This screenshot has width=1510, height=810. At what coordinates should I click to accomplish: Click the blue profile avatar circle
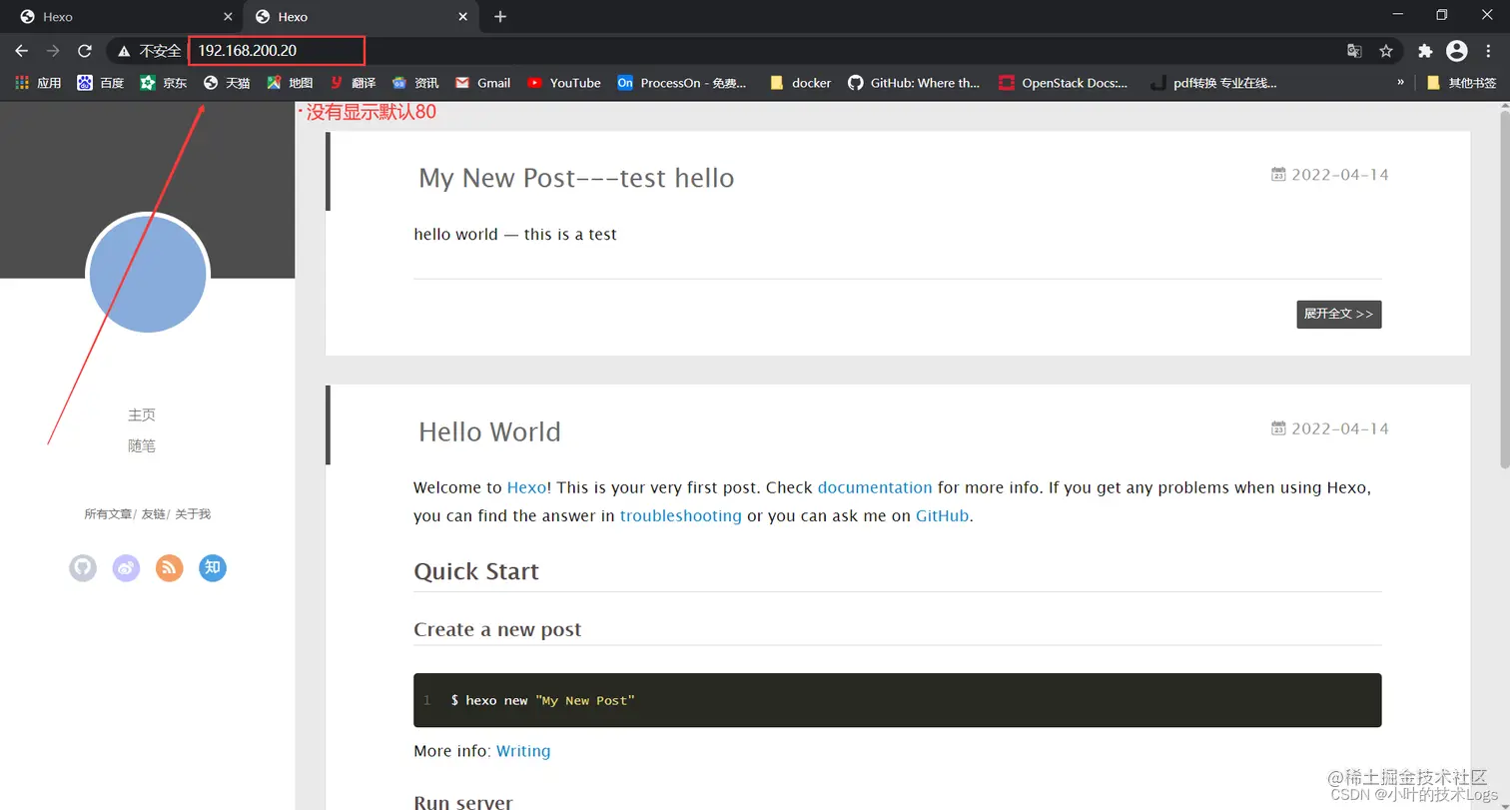click(148, 274)
